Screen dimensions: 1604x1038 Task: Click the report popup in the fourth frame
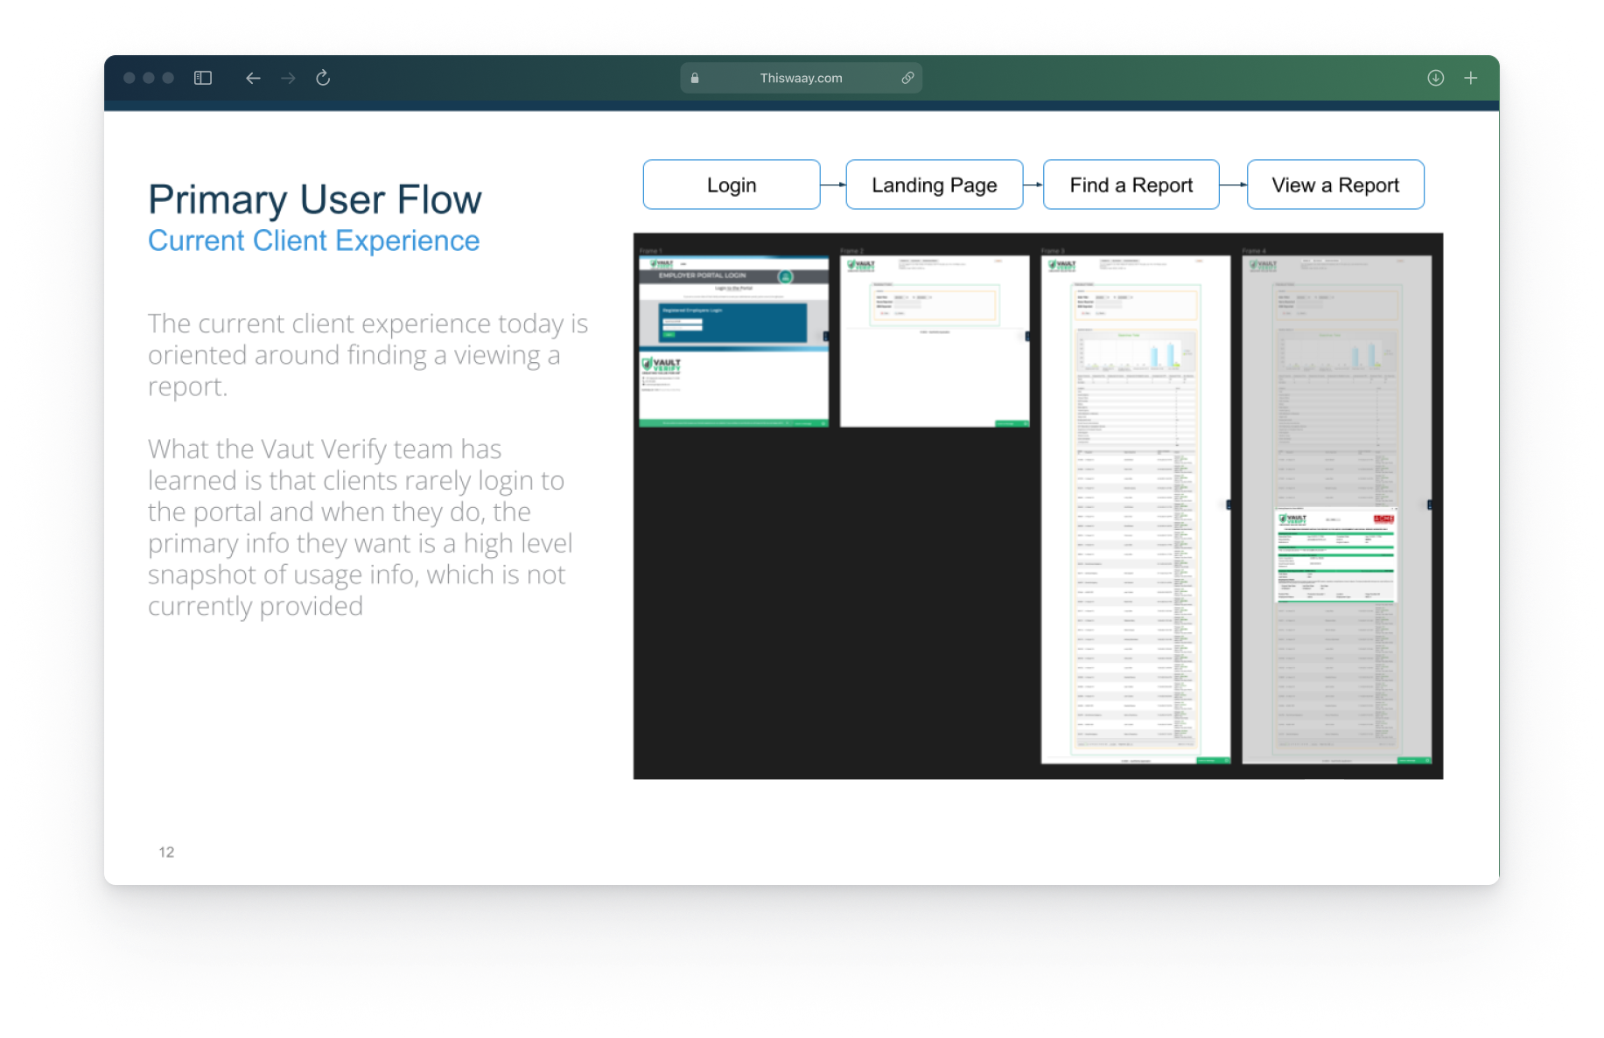point(1335,555)
